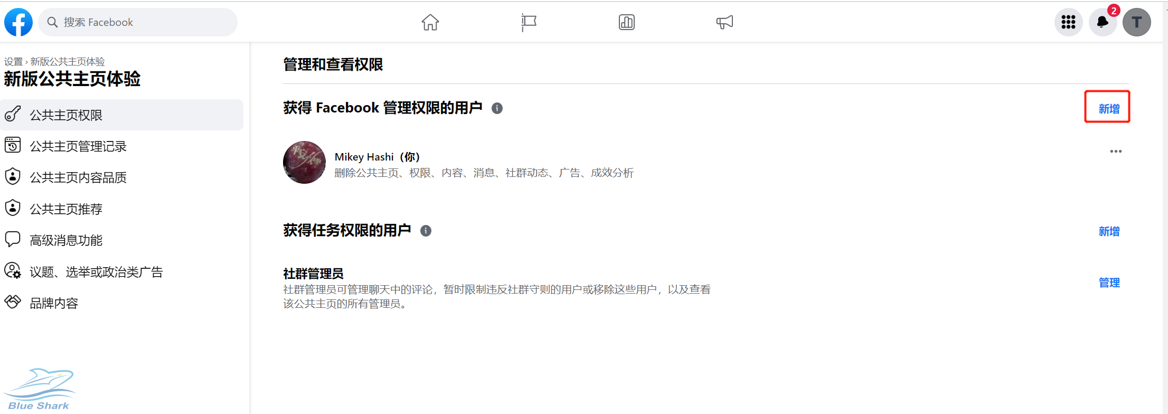The height and width of the screenshot is (414, 1168).
Task: Open Ads via megaphone icon
Action: pyautogui.click(x=724, y=22)
